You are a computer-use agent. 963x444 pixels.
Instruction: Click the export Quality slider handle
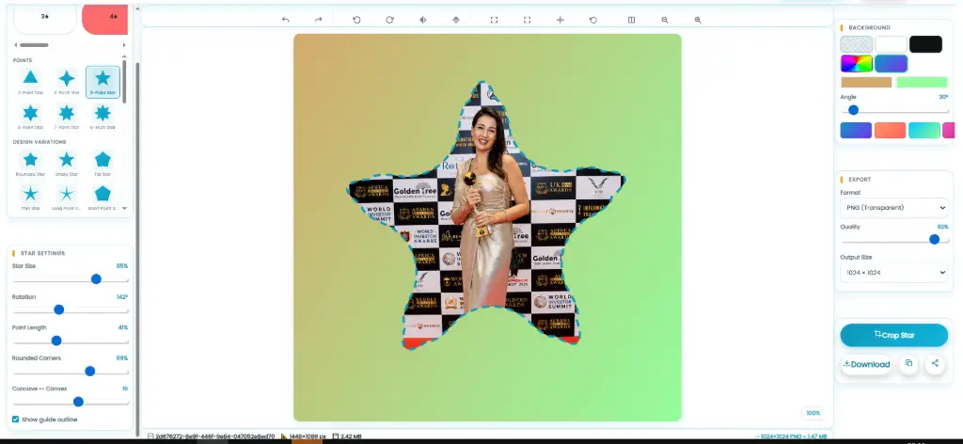click(x=934, y=240)
